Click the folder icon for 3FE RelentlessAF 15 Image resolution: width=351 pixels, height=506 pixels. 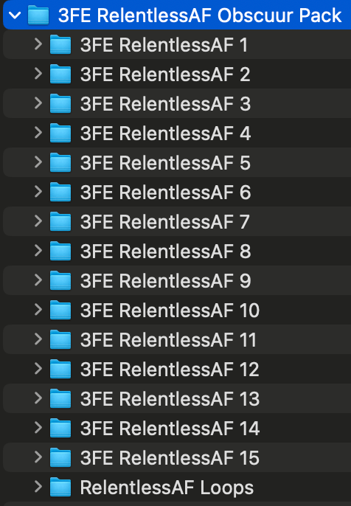[x=60, y=457]
